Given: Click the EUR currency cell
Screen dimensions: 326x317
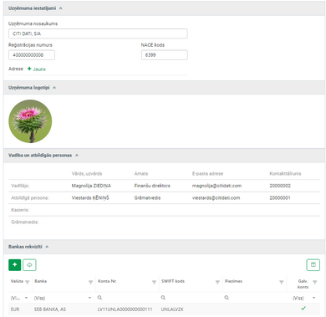Looking at the screenshot, I should tap(15, 309).
